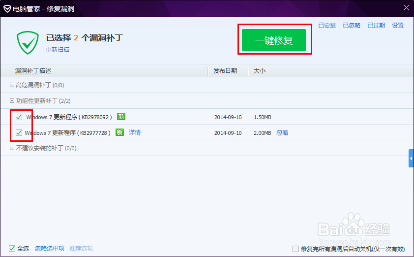This screenshot has height=257, width=414.
Task: Uncheck the KB2977728 update checkbox
Action: point(19,133)
